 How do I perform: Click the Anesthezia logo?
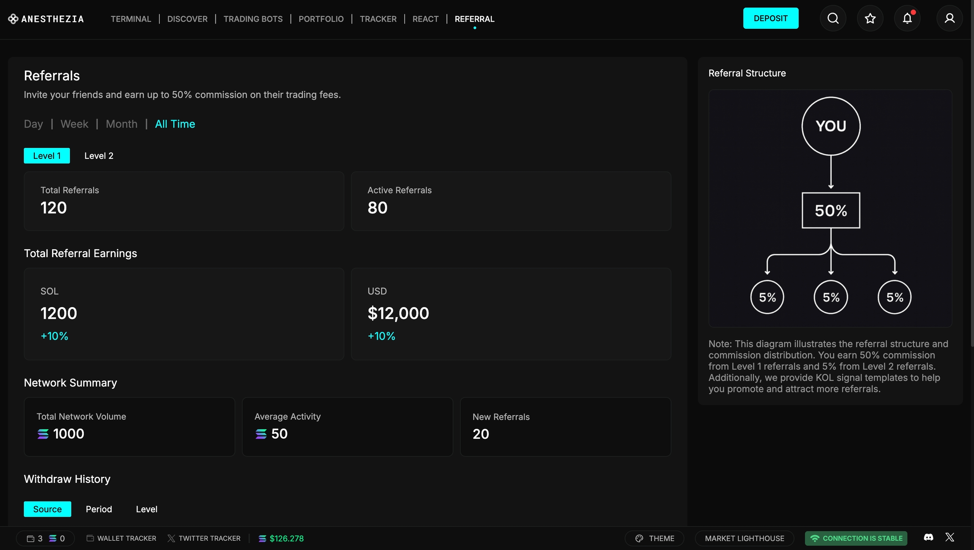(x=46, y=19)
